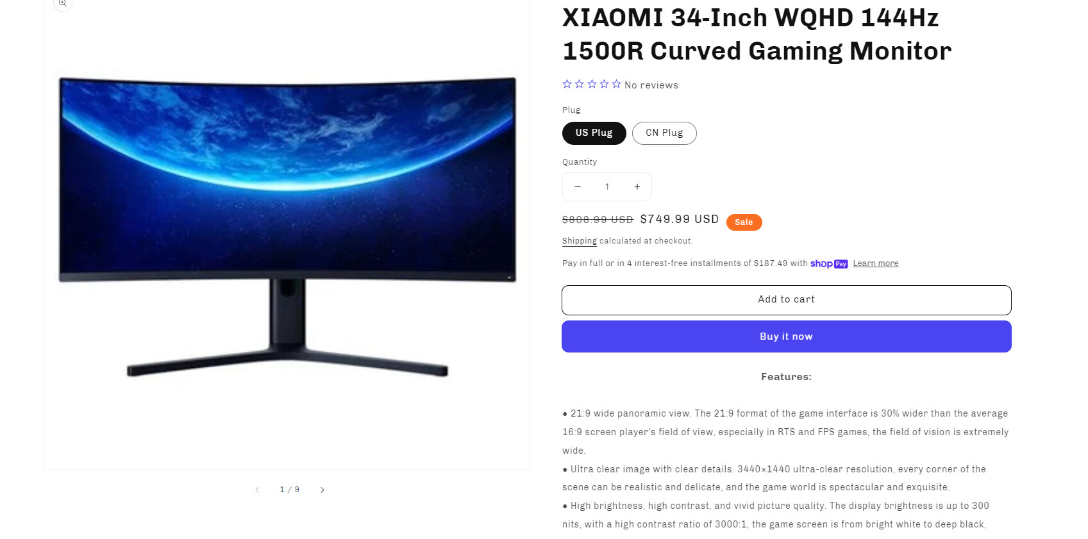Screen dimensions: 1088x539
Task: Open the Shipping policy link
Action: click(580, 241)
